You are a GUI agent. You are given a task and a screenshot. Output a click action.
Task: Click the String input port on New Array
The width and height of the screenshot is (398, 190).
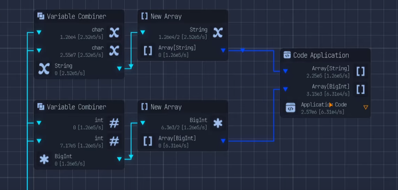pos(143,32)
